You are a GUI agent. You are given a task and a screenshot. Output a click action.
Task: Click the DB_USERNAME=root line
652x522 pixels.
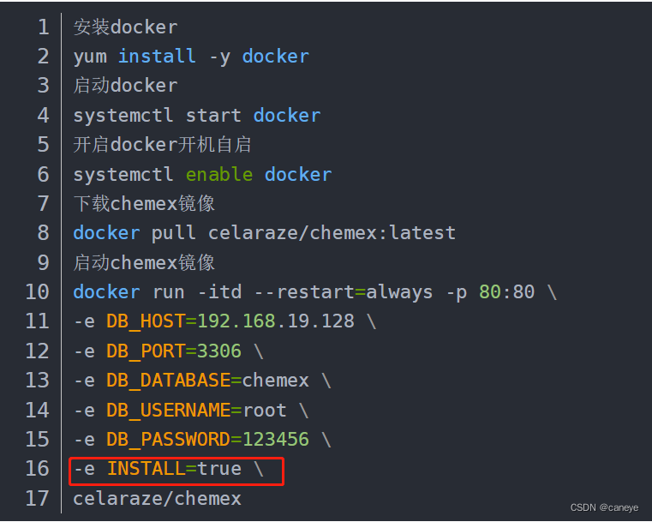[190, 410]
